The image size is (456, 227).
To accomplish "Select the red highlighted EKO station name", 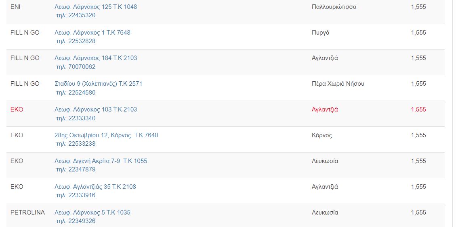I will [x=17, y=109].
